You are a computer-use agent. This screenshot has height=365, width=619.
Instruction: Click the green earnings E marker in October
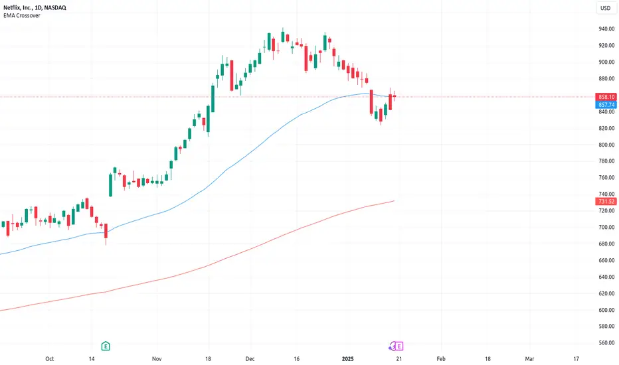coord(106,346)
